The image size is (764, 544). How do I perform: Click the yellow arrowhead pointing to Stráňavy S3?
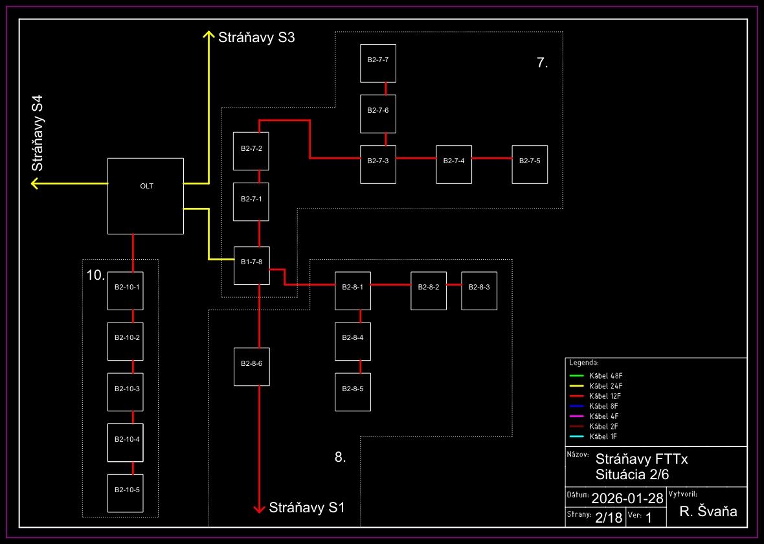point(208,35)
